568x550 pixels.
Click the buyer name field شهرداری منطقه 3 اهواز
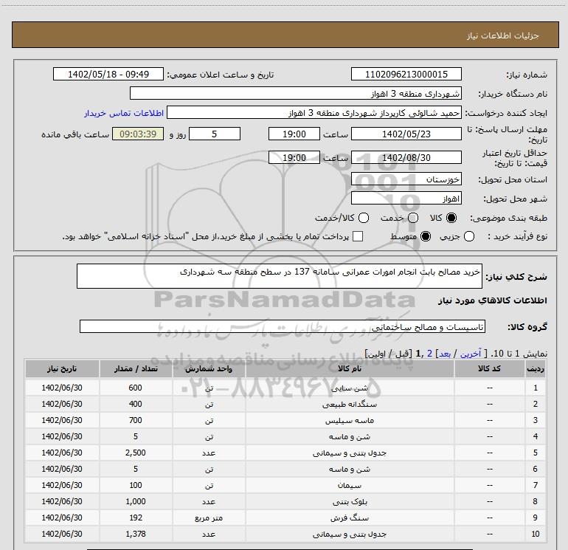tap(296, 94)
